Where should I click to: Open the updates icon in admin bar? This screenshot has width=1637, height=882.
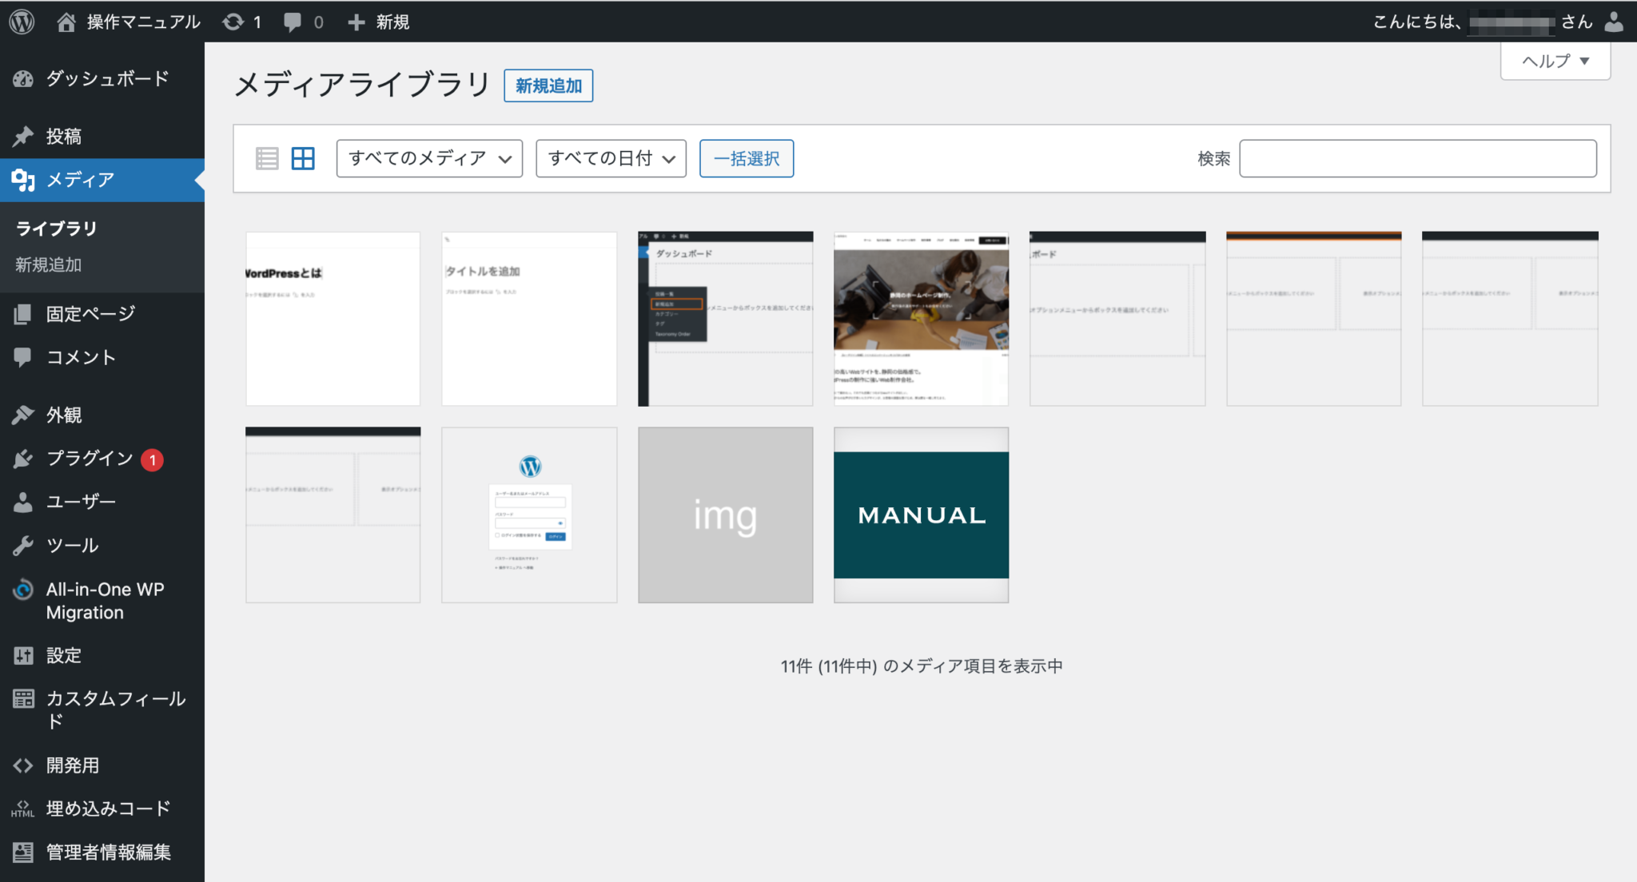tap(233, 22)
